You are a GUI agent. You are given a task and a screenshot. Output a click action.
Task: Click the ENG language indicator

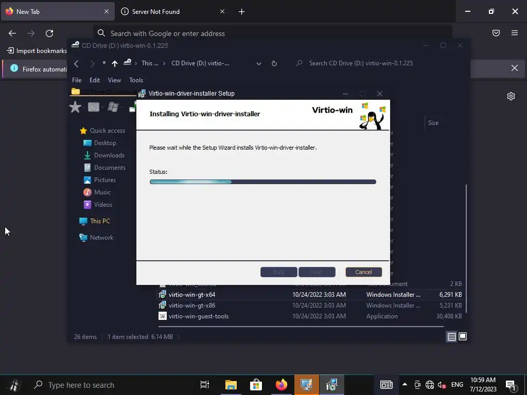pyautogui.click(x=457, y=385)
